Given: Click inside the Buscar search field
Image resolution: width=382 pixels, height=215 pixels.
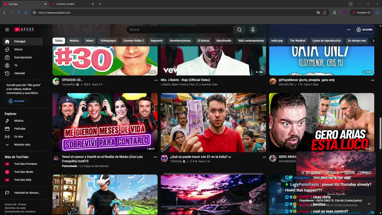Looking at the screenshot, I should (x=180, y=30).
